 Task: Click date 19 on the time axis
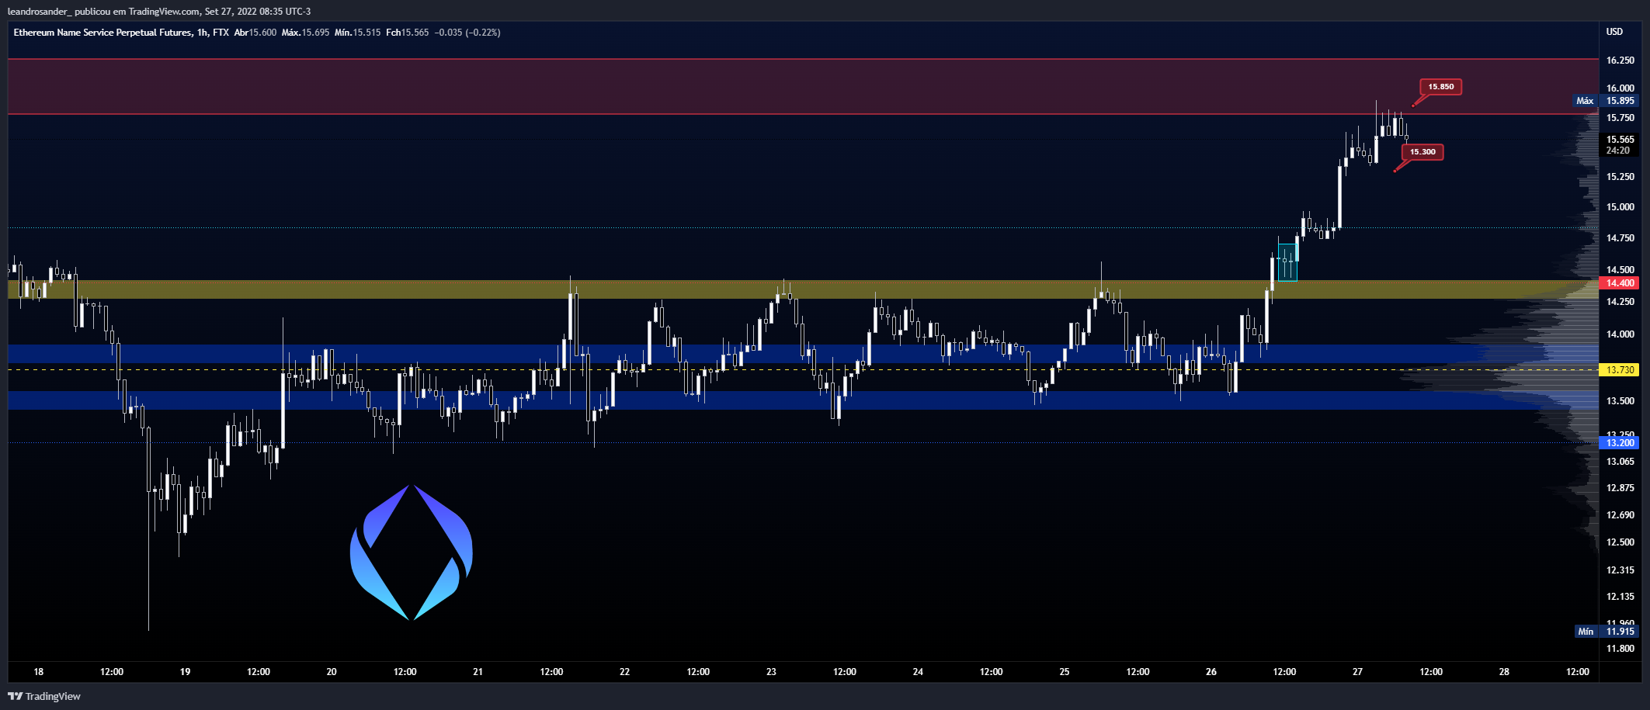point(185,672)
